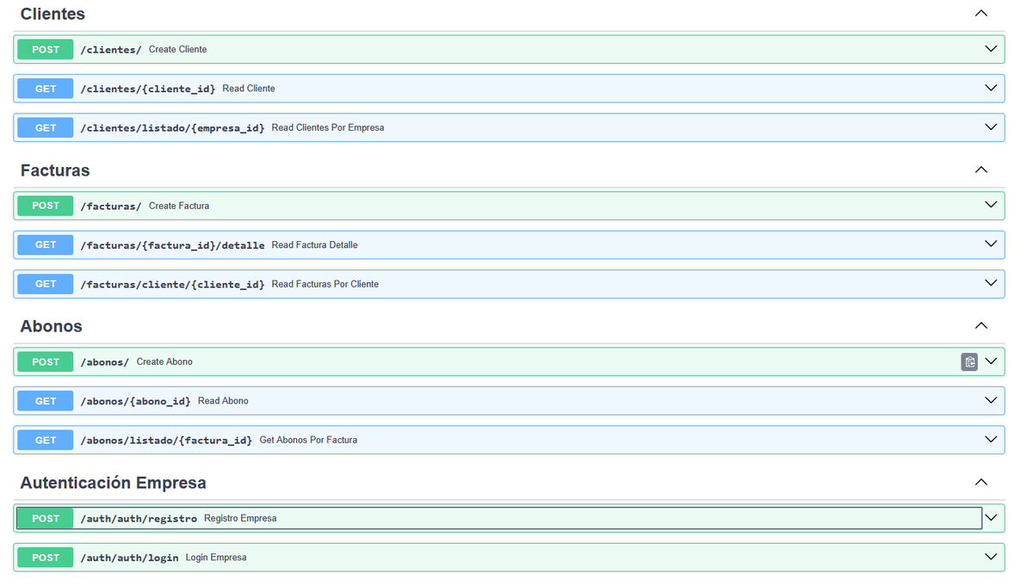
Task: Expand the Create Abono endpoint chevron
Action: (991, 361)
